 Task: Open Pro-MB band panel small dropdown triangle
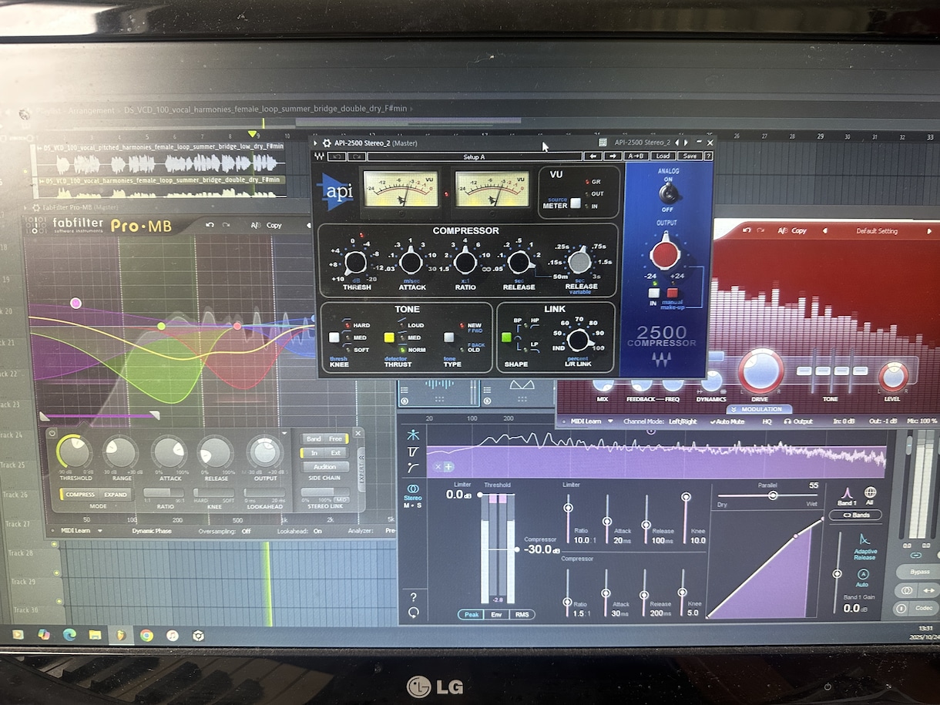[x=284, y=434]
